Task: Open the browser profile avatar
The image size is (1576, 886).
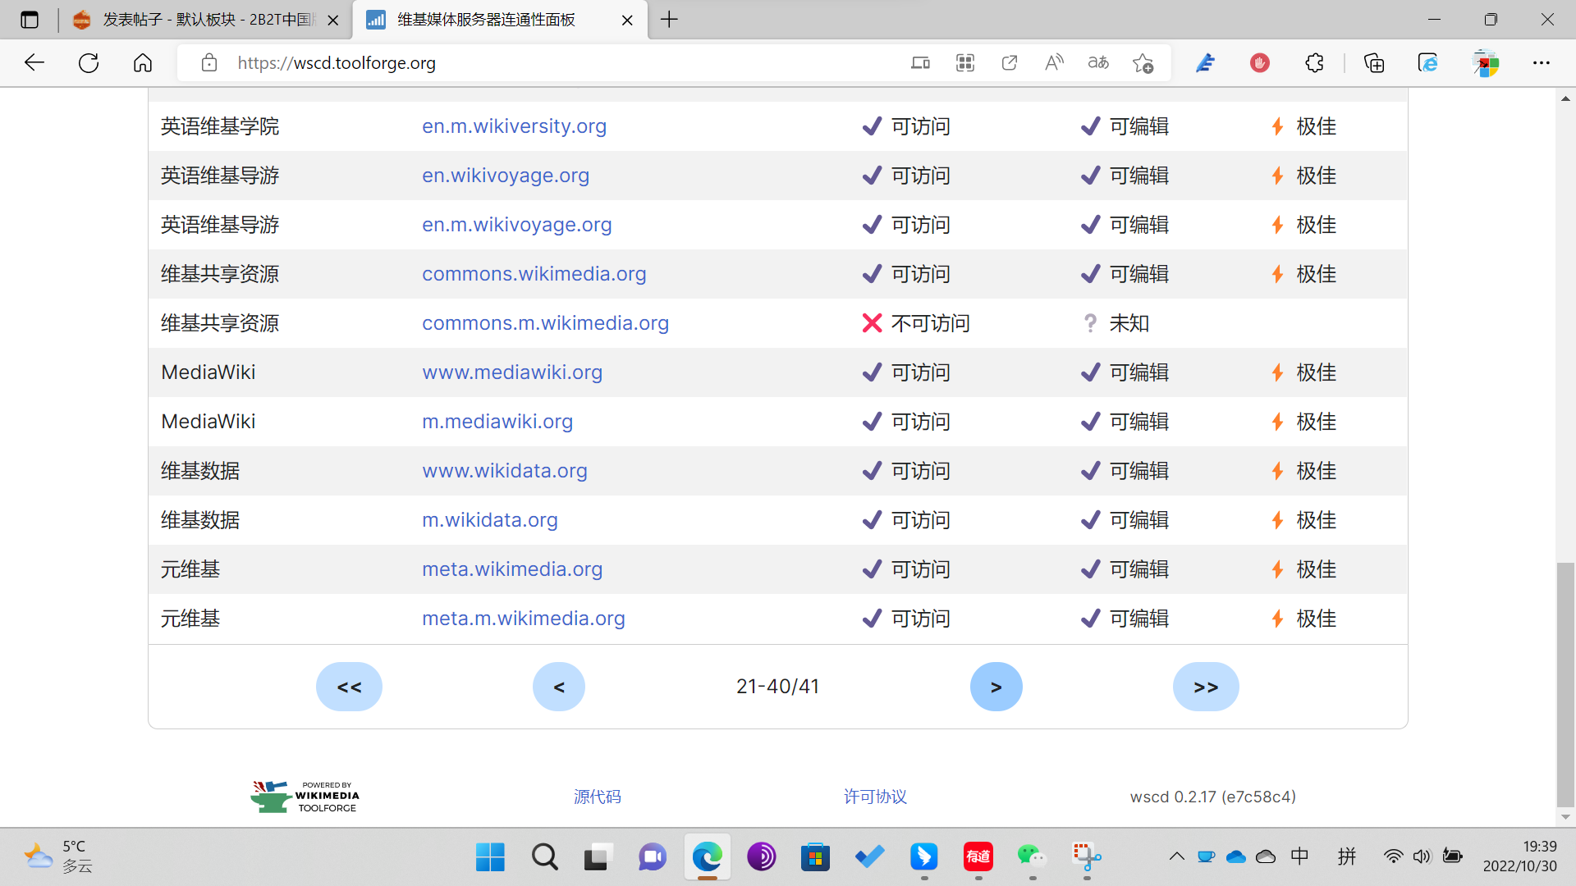Action: point(1486,62)
